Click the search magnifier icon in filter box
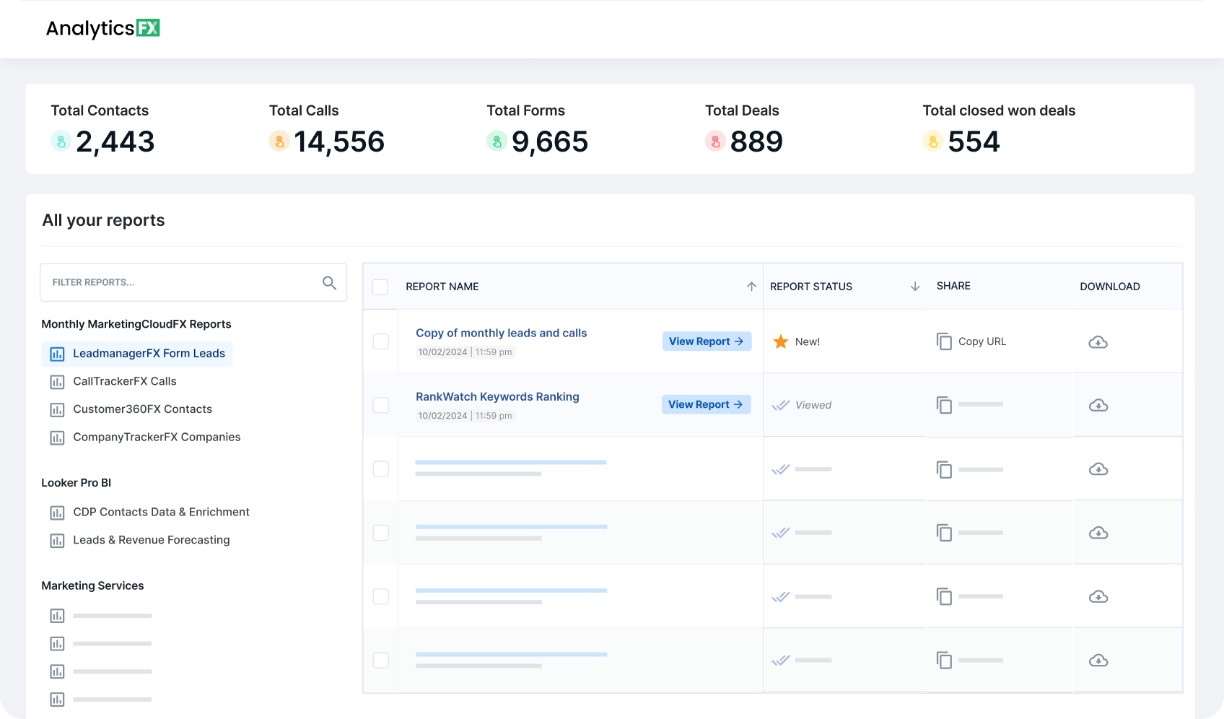 click(x=329, y=283)
